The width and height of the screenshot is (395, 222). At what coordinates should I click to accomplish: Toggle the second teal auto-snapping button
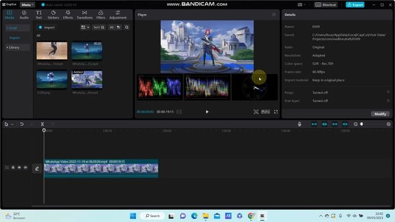[325, 124]
